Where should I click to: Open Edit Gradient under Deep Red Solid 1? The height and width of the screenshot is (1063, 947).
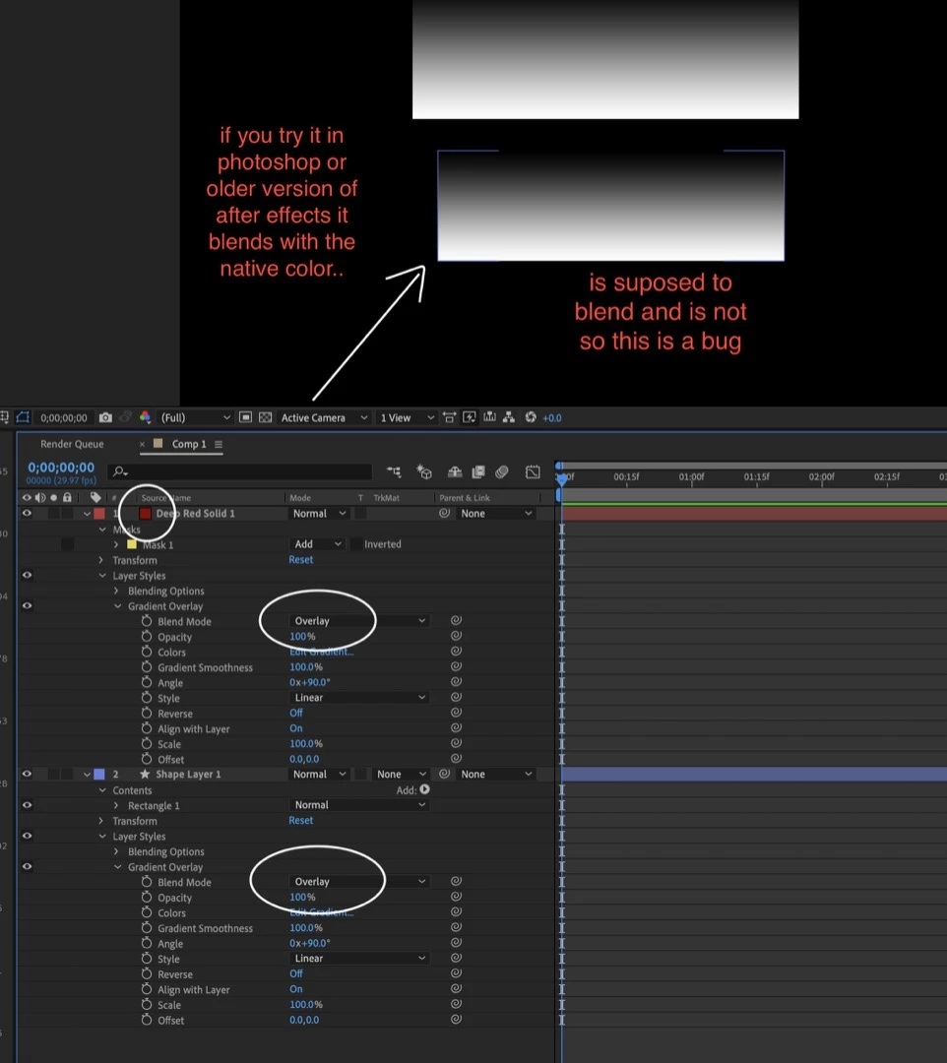point(321,652)
